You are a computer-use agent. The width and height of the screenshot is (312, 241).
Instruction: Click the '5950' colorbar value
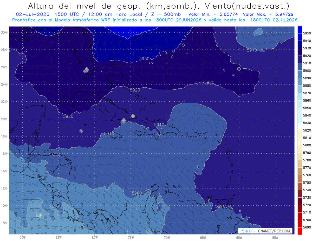(x=307, y=33)
